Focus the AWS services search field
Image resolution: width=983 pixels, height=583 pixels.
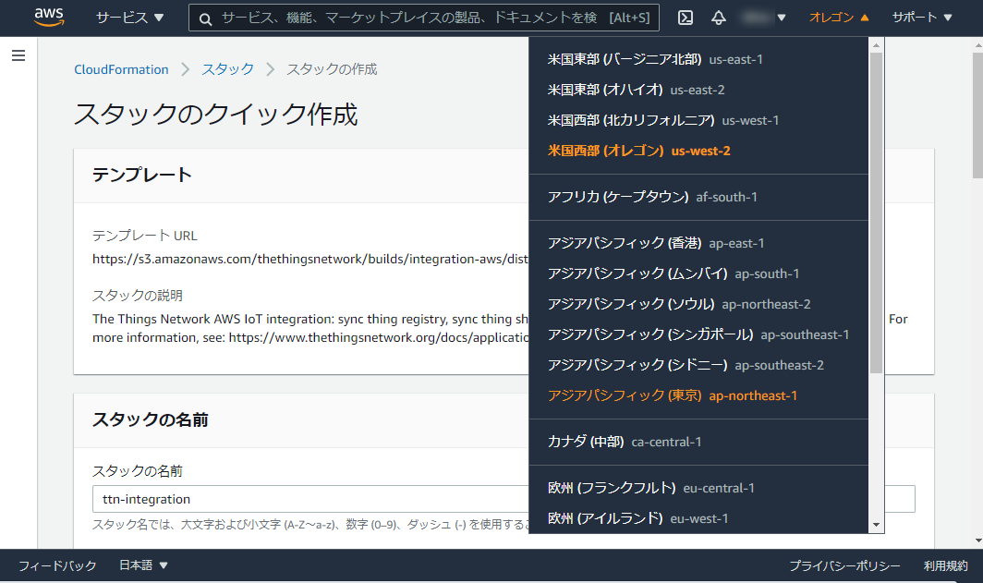424,18
